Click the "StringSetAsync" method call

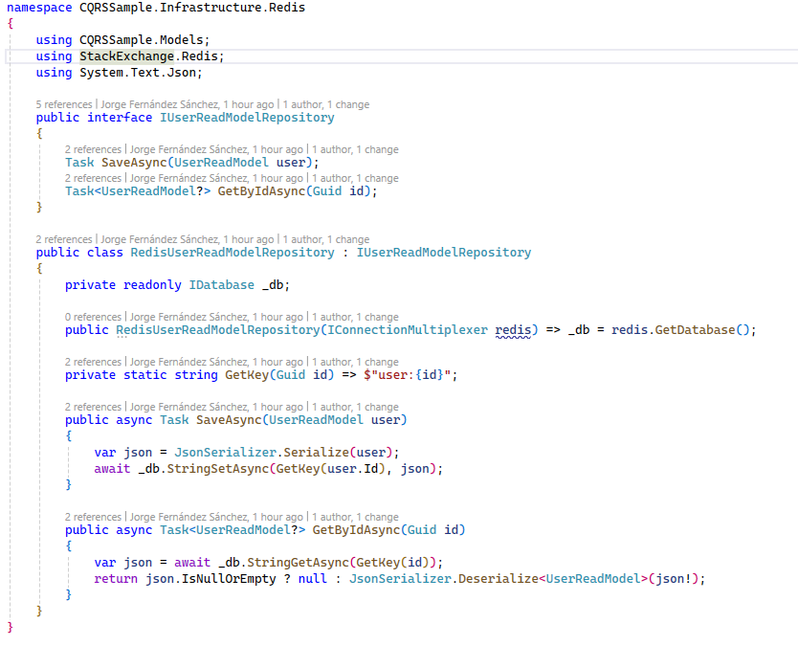coord(218,469)
